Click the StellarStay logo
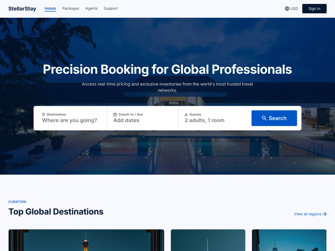The width and height of the screenshot is (335, 251). click(x=22, y=9)
